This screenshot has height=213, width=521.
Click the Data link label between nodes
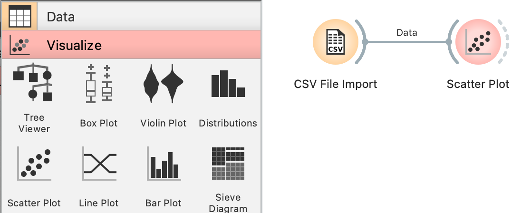pyautogui.click(x=407, y=33)
